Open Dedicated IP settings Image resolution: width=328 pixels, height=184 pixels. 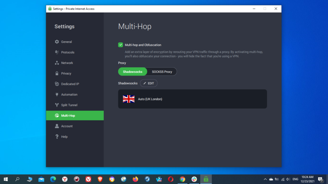(70, 84)
